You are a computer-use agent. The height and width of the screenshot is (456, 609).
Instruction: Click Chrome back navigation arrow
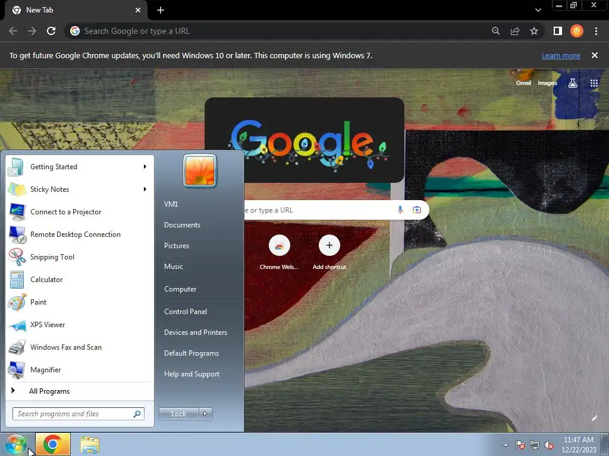pos(13,31)
